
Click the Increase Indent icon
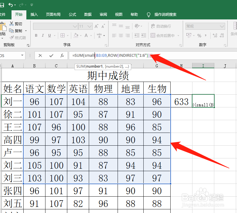144,35
